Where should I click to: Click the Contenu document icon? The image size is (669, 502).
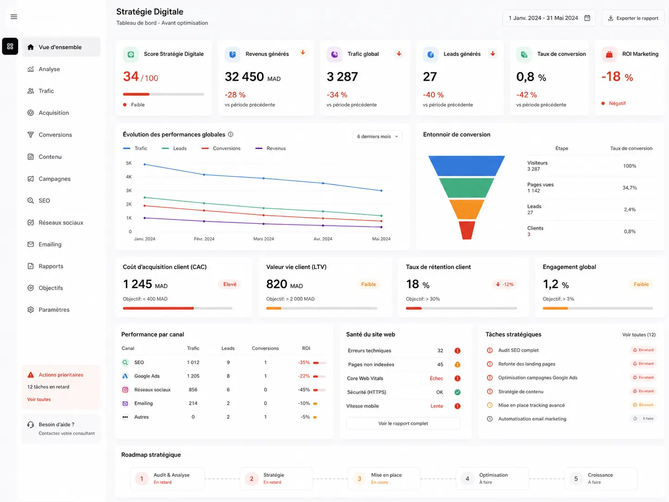[x=30, y=157]
